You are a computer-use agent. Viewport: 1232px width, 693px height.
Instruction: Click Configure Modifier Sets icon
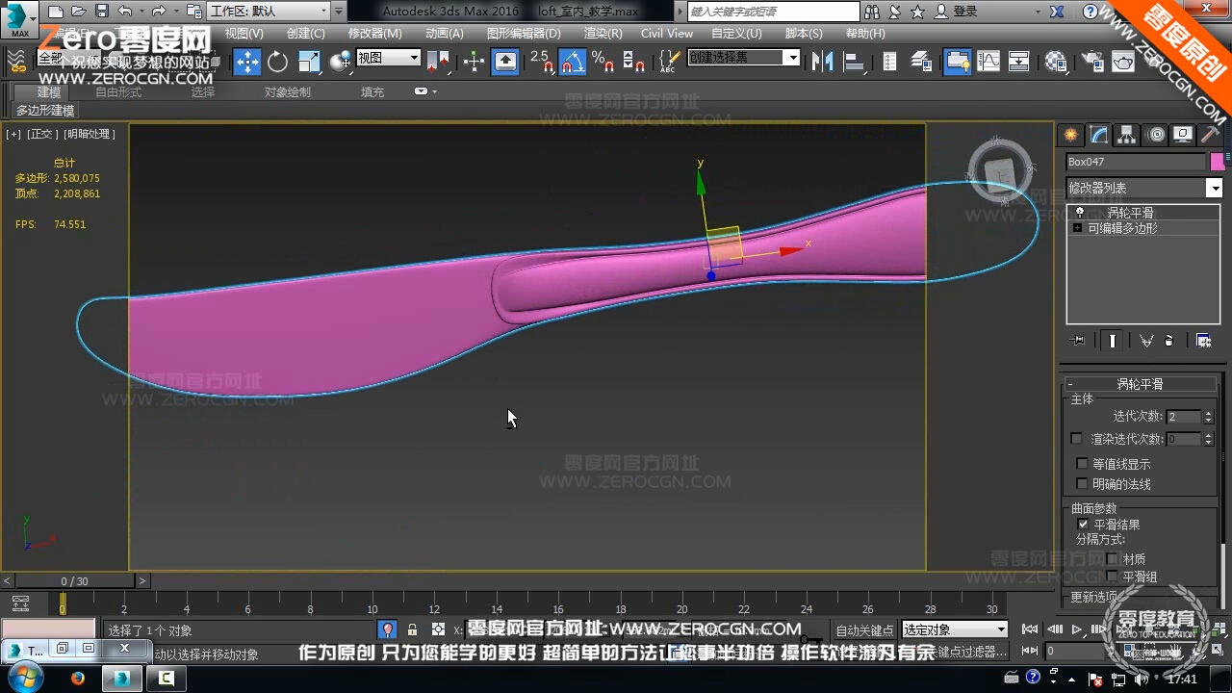[x=1203, y=340]
